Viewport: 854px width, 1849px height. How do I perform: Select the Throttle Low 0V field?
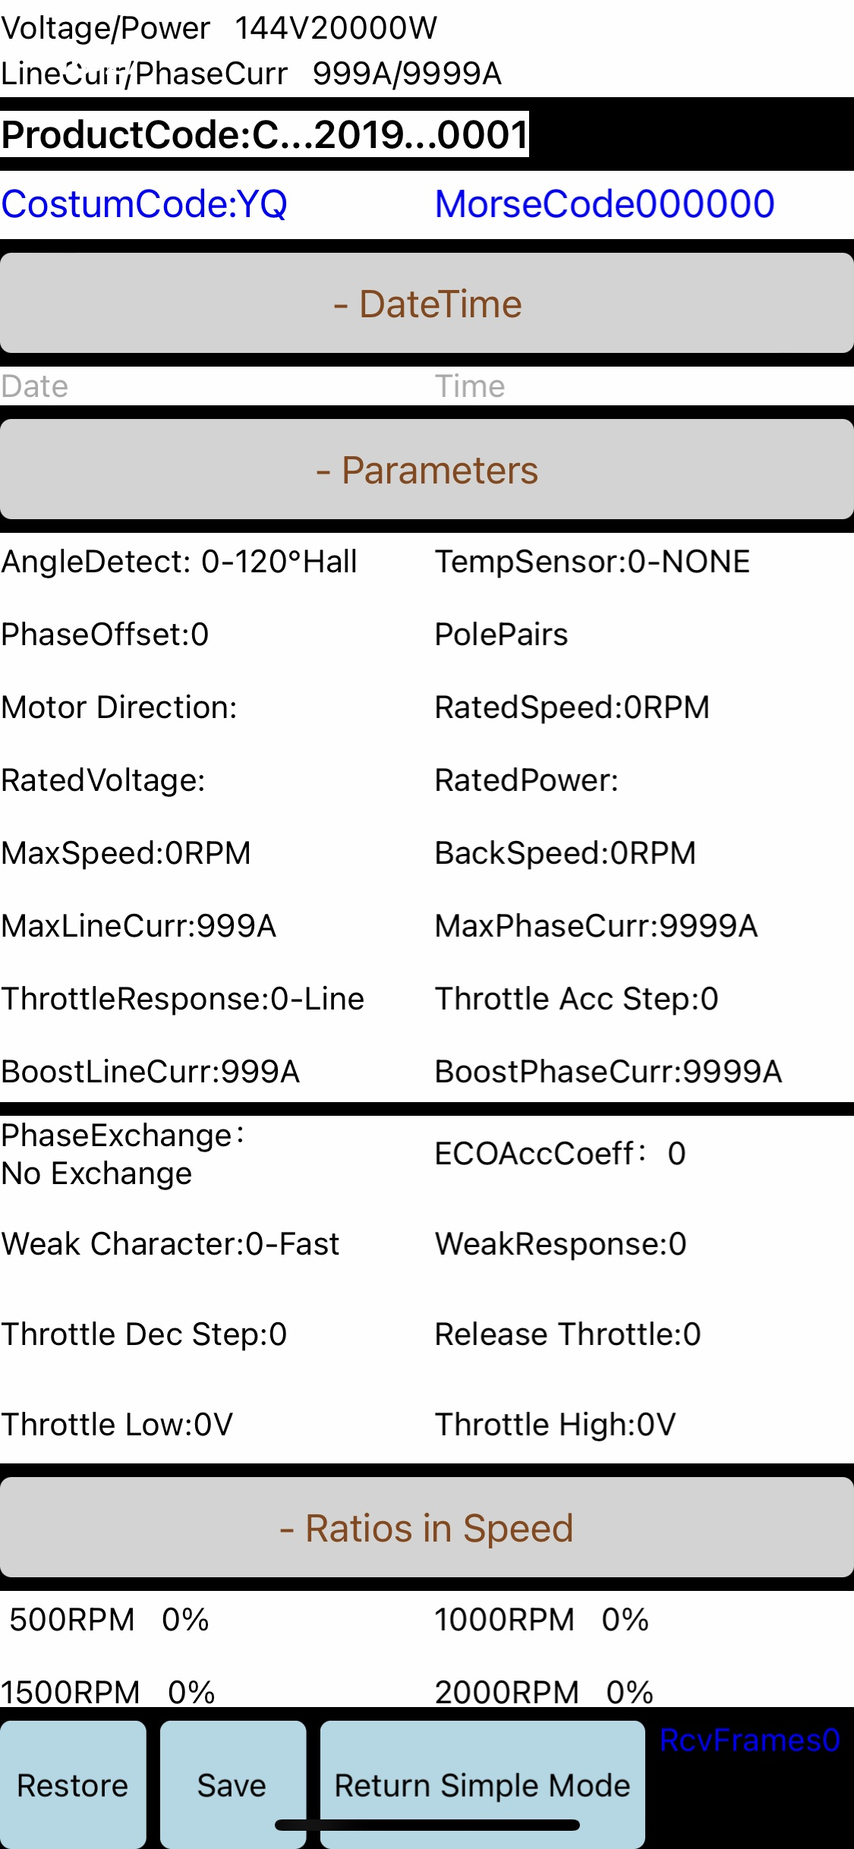117,1425
